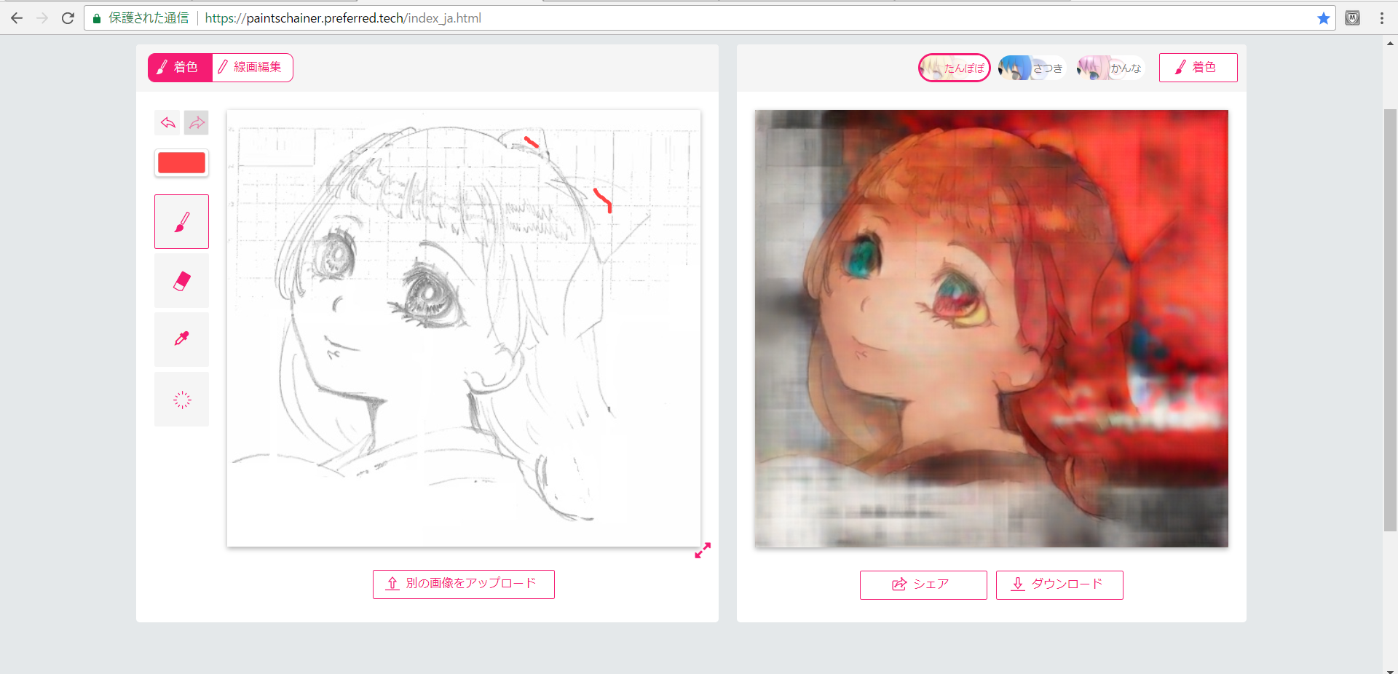Open the browser extension icon
The height and width of the screenshot is (674, 1398).
tap(1352, 18)
